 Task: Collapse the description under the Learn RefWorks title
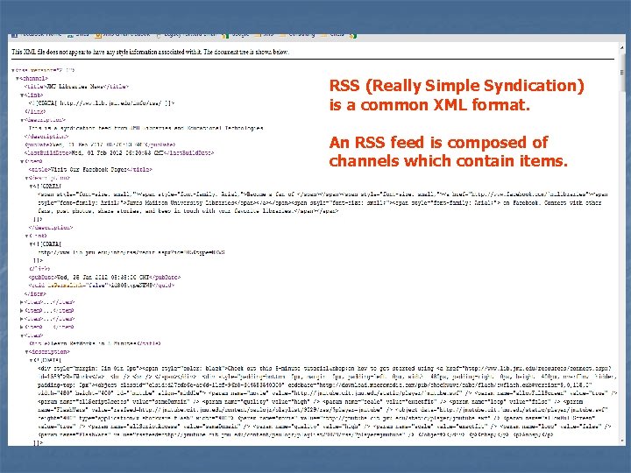tap(26, 352)
